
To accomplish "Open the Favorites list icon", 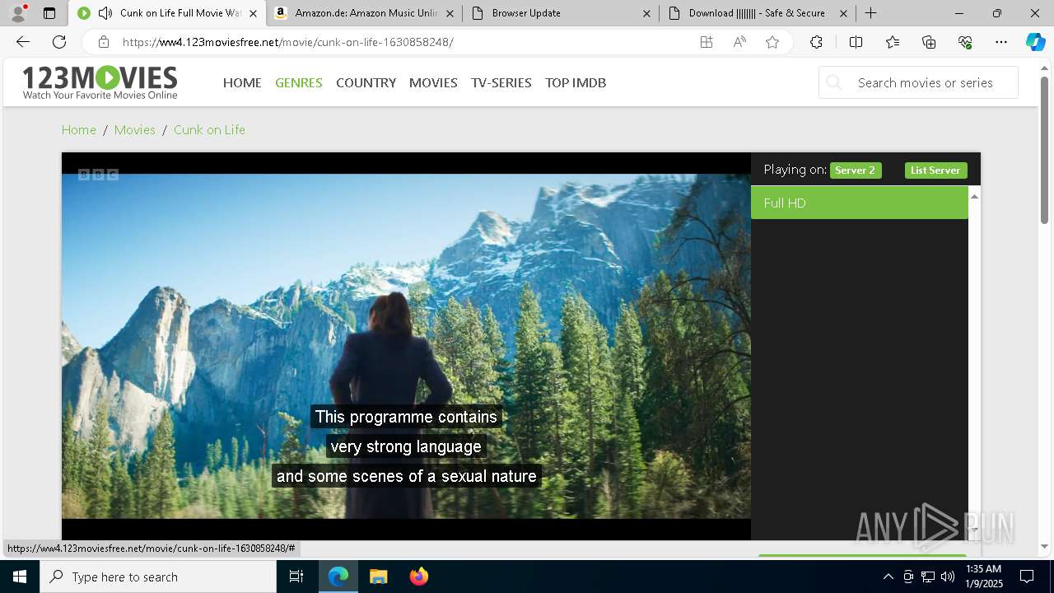I will point(893,42).
